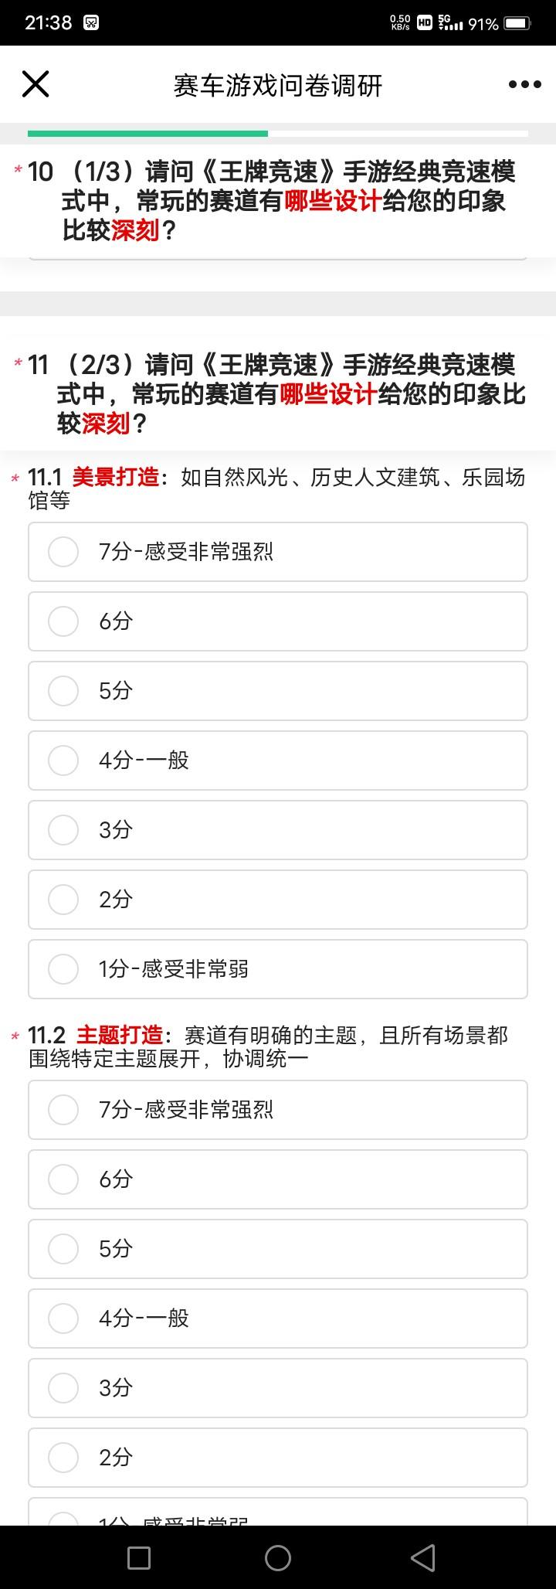Tap the HD status icon

[424, 23]
